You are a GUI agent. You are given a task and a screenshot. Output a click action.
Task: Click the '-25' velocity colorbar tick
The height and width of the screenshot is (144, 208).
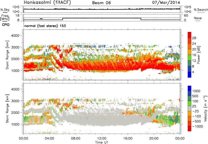point(196,111)
